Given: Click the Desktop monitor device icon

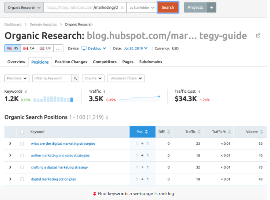Looking at the screenshot, I should click(84, 48).
